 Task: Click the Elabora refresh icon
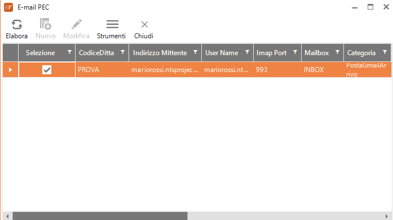tap(16, 25)
